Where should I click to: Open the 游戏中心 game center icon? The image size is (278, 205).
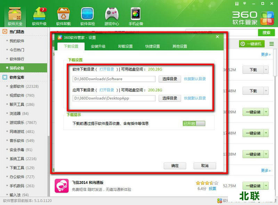[112, 15]
